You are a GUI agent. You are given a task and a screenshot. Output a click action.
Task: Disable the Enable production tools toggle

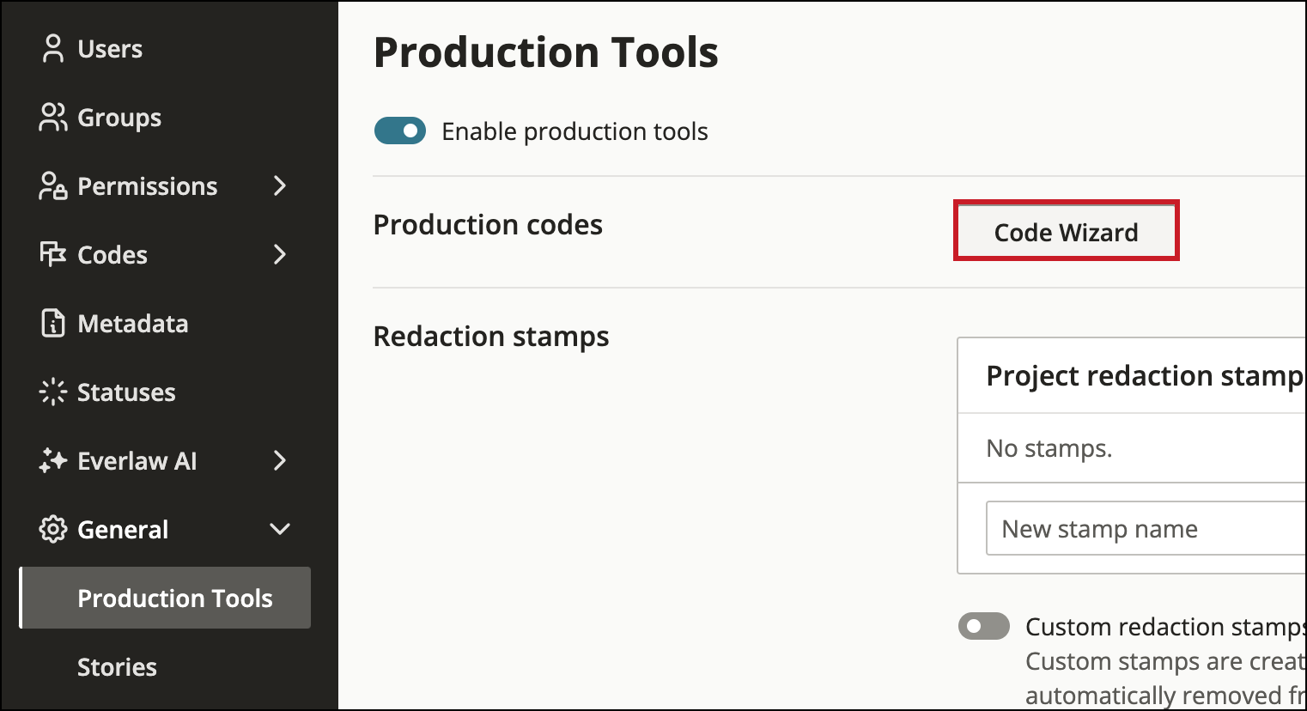pyautogui.click(x=399, y=131)
